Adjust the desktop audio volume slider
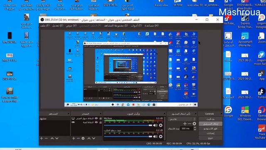This screenshot has width=266, height=150. [x=128, y=136]
